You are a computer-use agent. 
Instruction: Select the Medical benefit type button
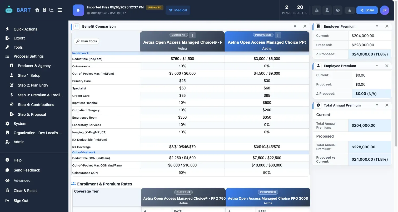coord(178,10)
